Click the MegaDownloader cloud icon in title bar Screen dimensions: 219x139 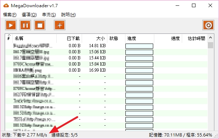pos(6,5)
